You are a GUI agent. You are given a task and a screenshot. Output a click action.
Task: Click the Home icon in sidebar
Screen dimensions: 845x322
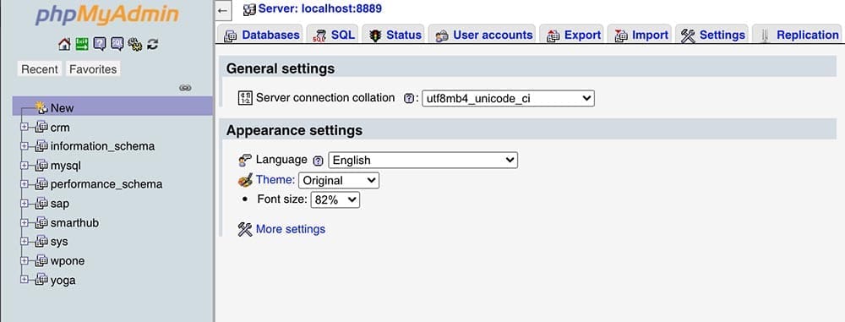click(x=65, y=44)
